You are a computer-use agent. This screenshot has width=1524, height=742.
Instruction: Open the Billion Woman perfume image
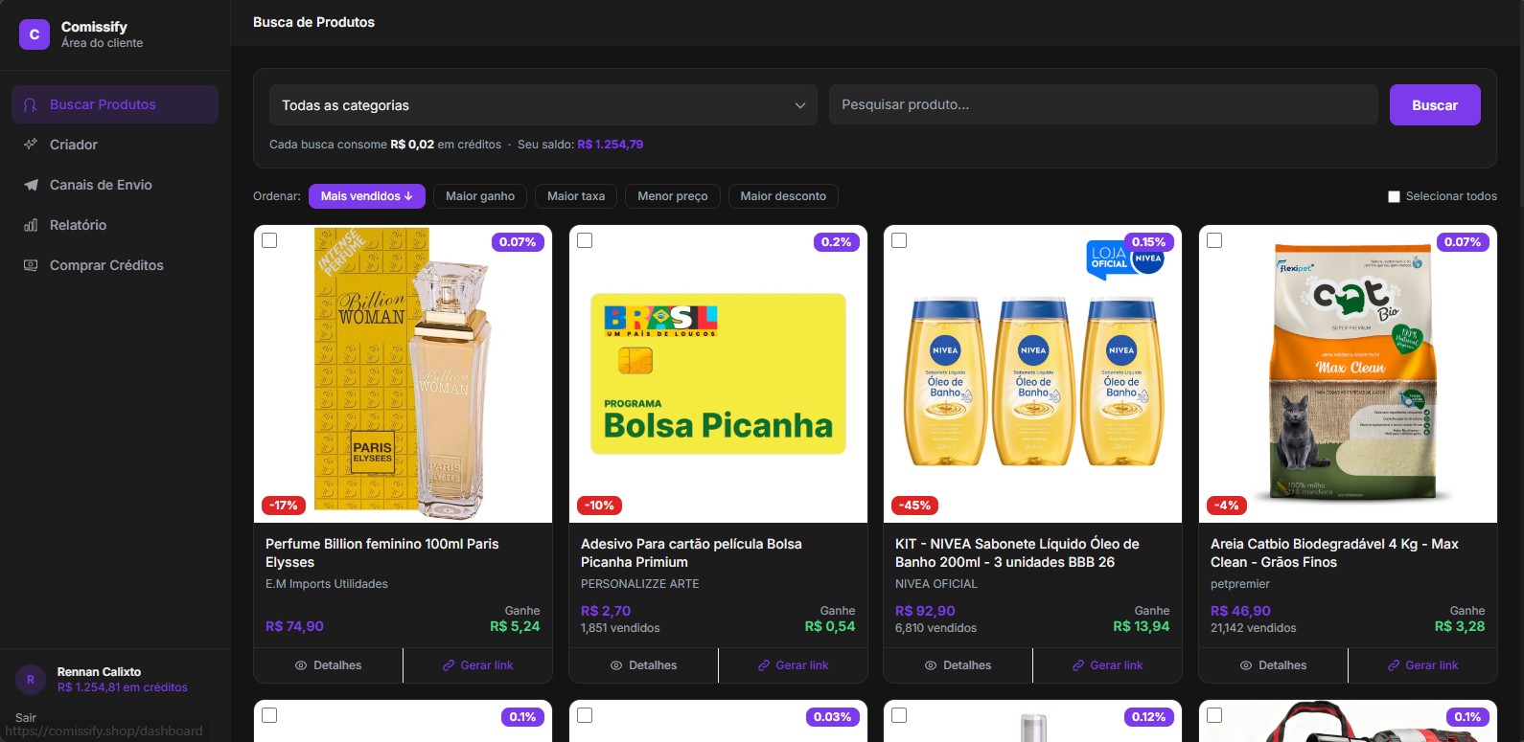tap(403, 373)
